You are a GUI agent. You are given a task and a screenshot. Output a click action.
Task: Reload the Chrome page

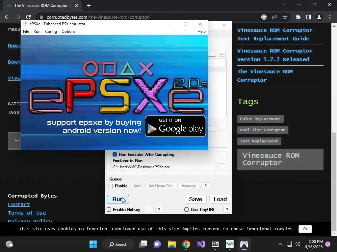pos(28,17)
